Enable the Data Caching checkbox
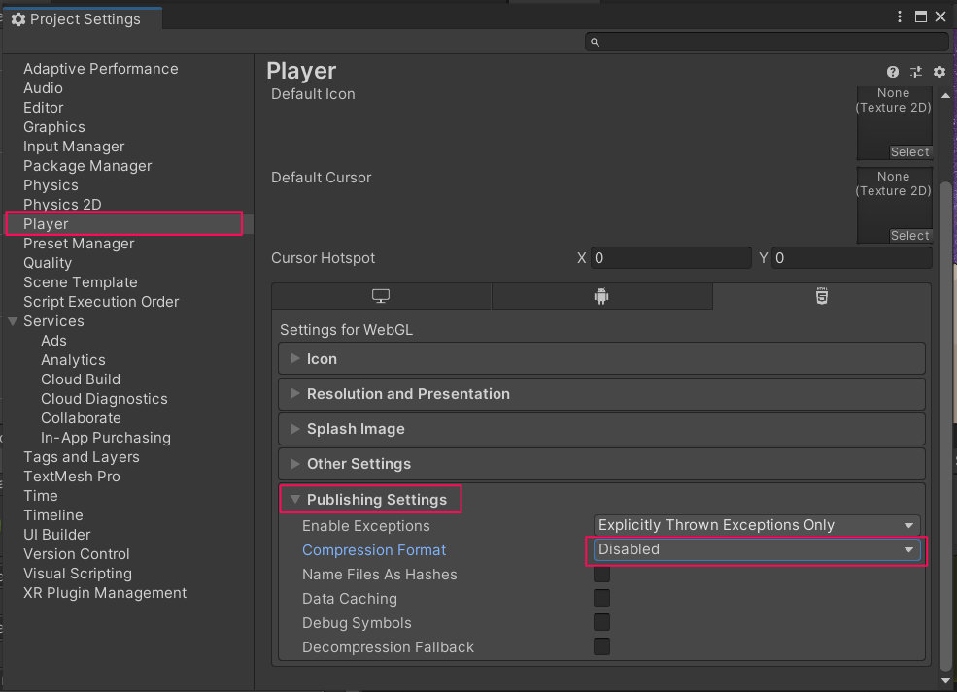The image size is (957, 692). [x=601, y=598]
